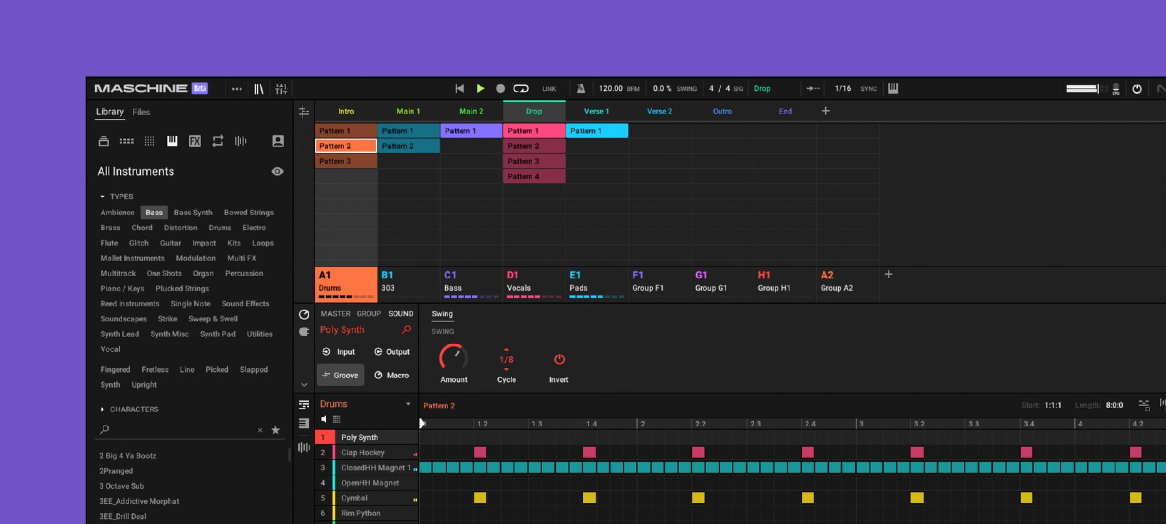
Task: Select the D1 Vocals group
Action: (x=534, y=284)
